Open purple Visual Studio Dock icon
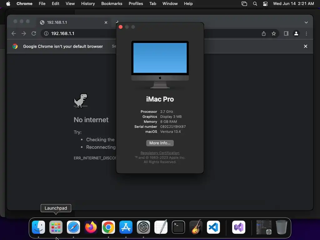The image size is (320, 240). 239,227
